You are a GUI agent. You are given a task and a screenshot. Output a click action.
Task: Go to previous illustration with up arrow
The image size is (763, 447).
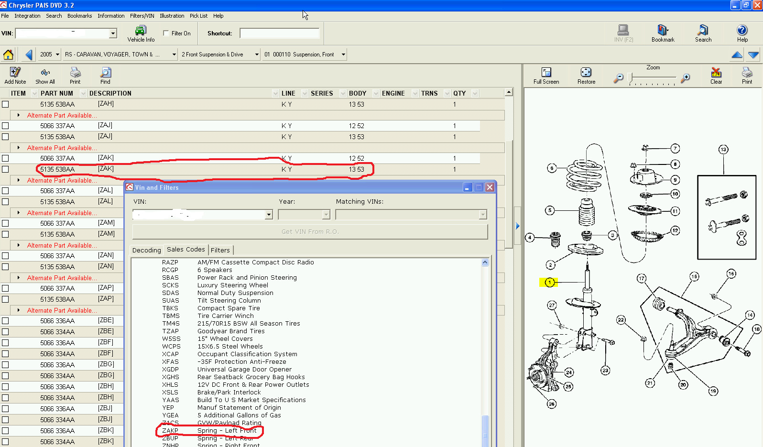737,55
